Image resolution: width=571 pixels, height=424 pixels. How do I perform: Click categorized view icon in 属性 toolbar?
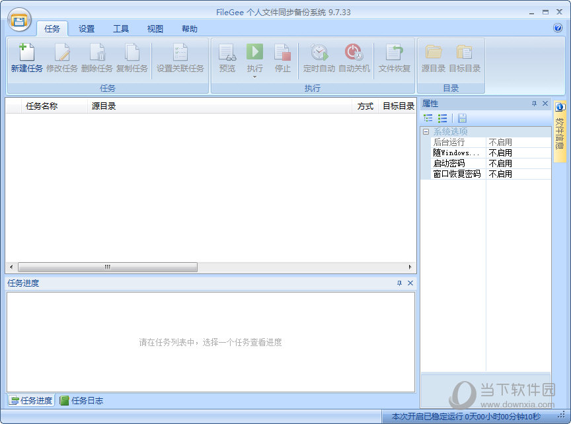click(428, 118)
